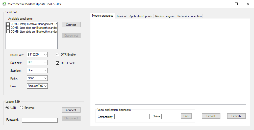Disable the DTR Enable checkbox
The height and width of the screenshot is (130, 254).
click(58, 55)
